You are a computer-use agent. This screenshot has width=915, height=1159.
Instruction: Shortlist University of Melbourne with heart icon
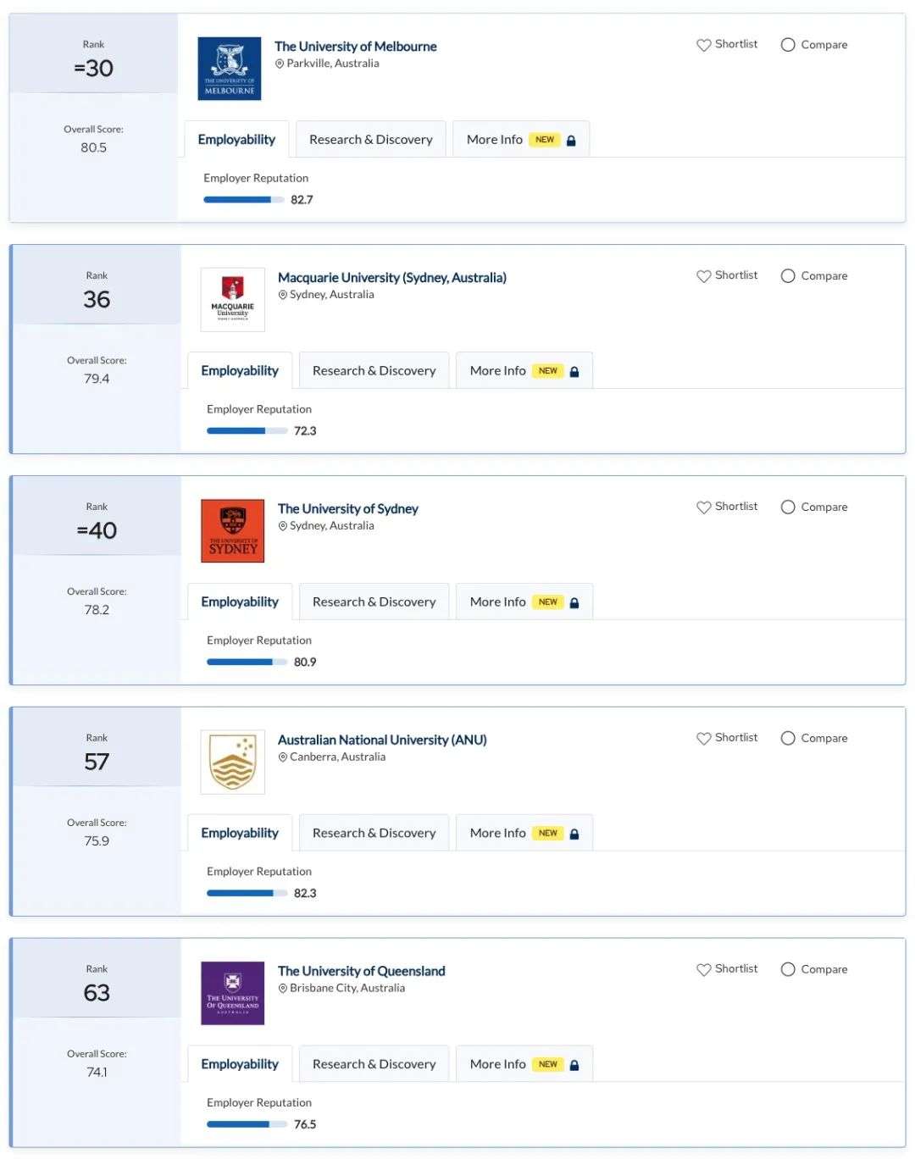(x=703, y=45)
